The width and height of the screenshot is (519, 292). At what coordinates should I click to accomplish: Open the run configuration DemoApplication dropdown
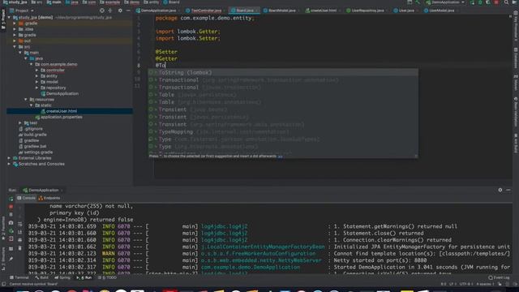coord(445,2)
